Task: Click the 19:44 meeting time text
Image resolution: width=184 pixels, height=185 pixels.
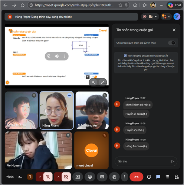Action: (10, 177)
